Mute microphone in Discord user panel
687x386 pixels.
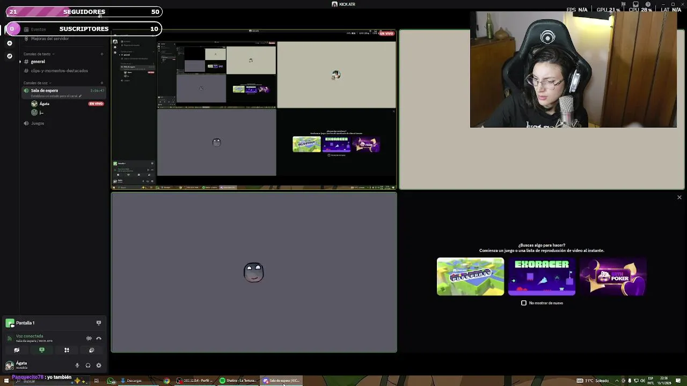point(77,366)
